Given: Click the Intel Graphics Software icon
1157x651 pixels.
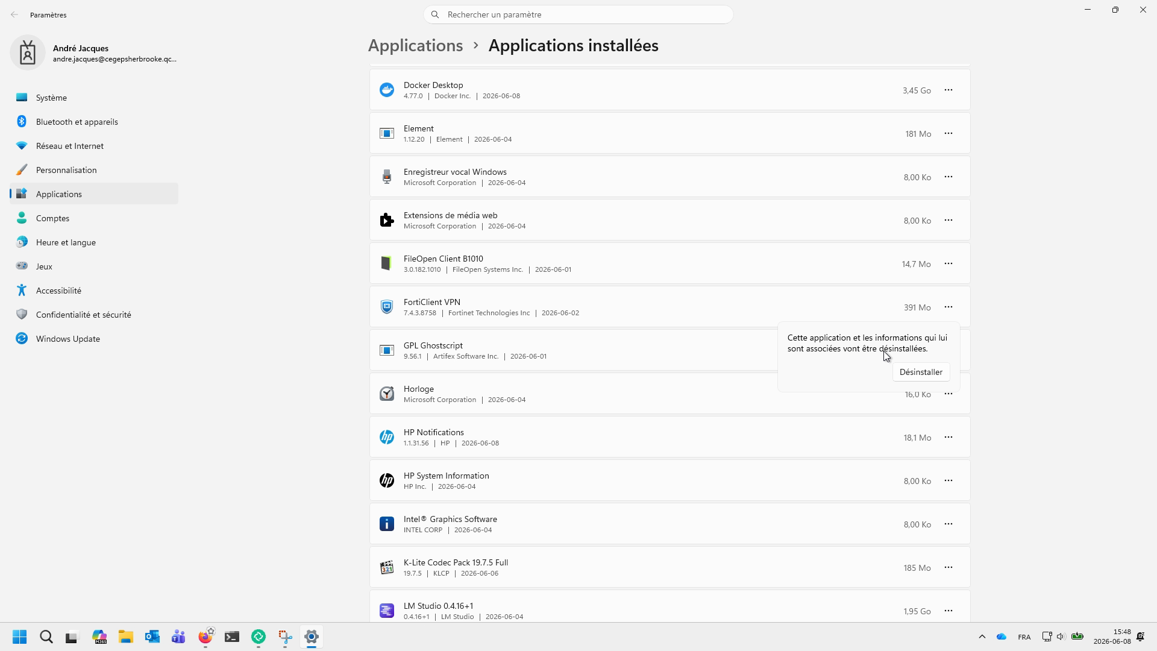Looking at the screenshot, I should 387,524.
